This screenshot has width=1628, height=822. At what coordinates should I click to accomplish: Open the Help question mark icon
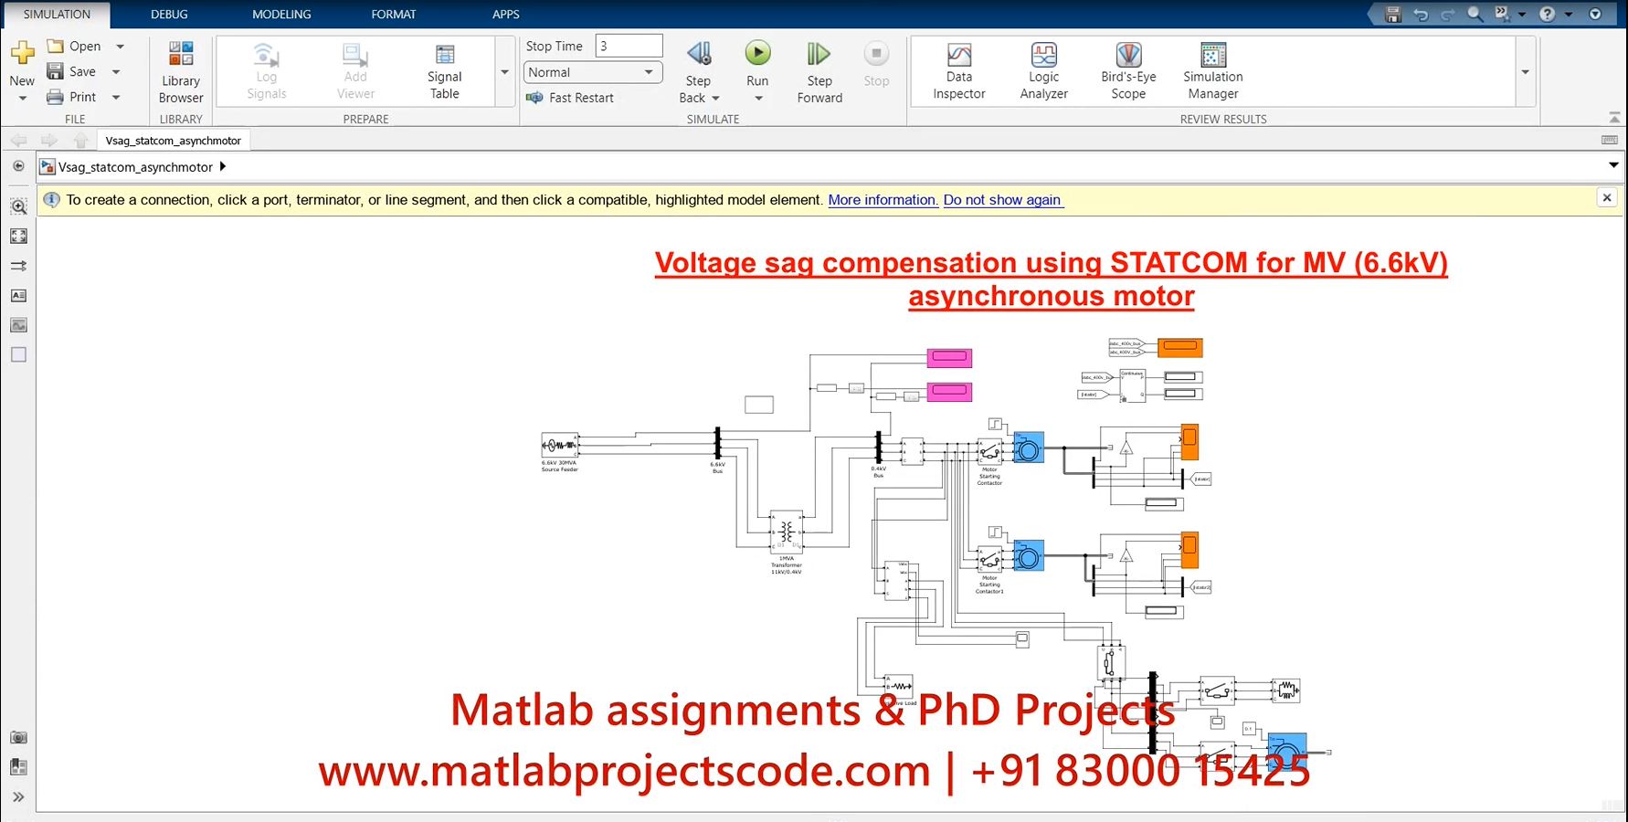pos(1547,14)
